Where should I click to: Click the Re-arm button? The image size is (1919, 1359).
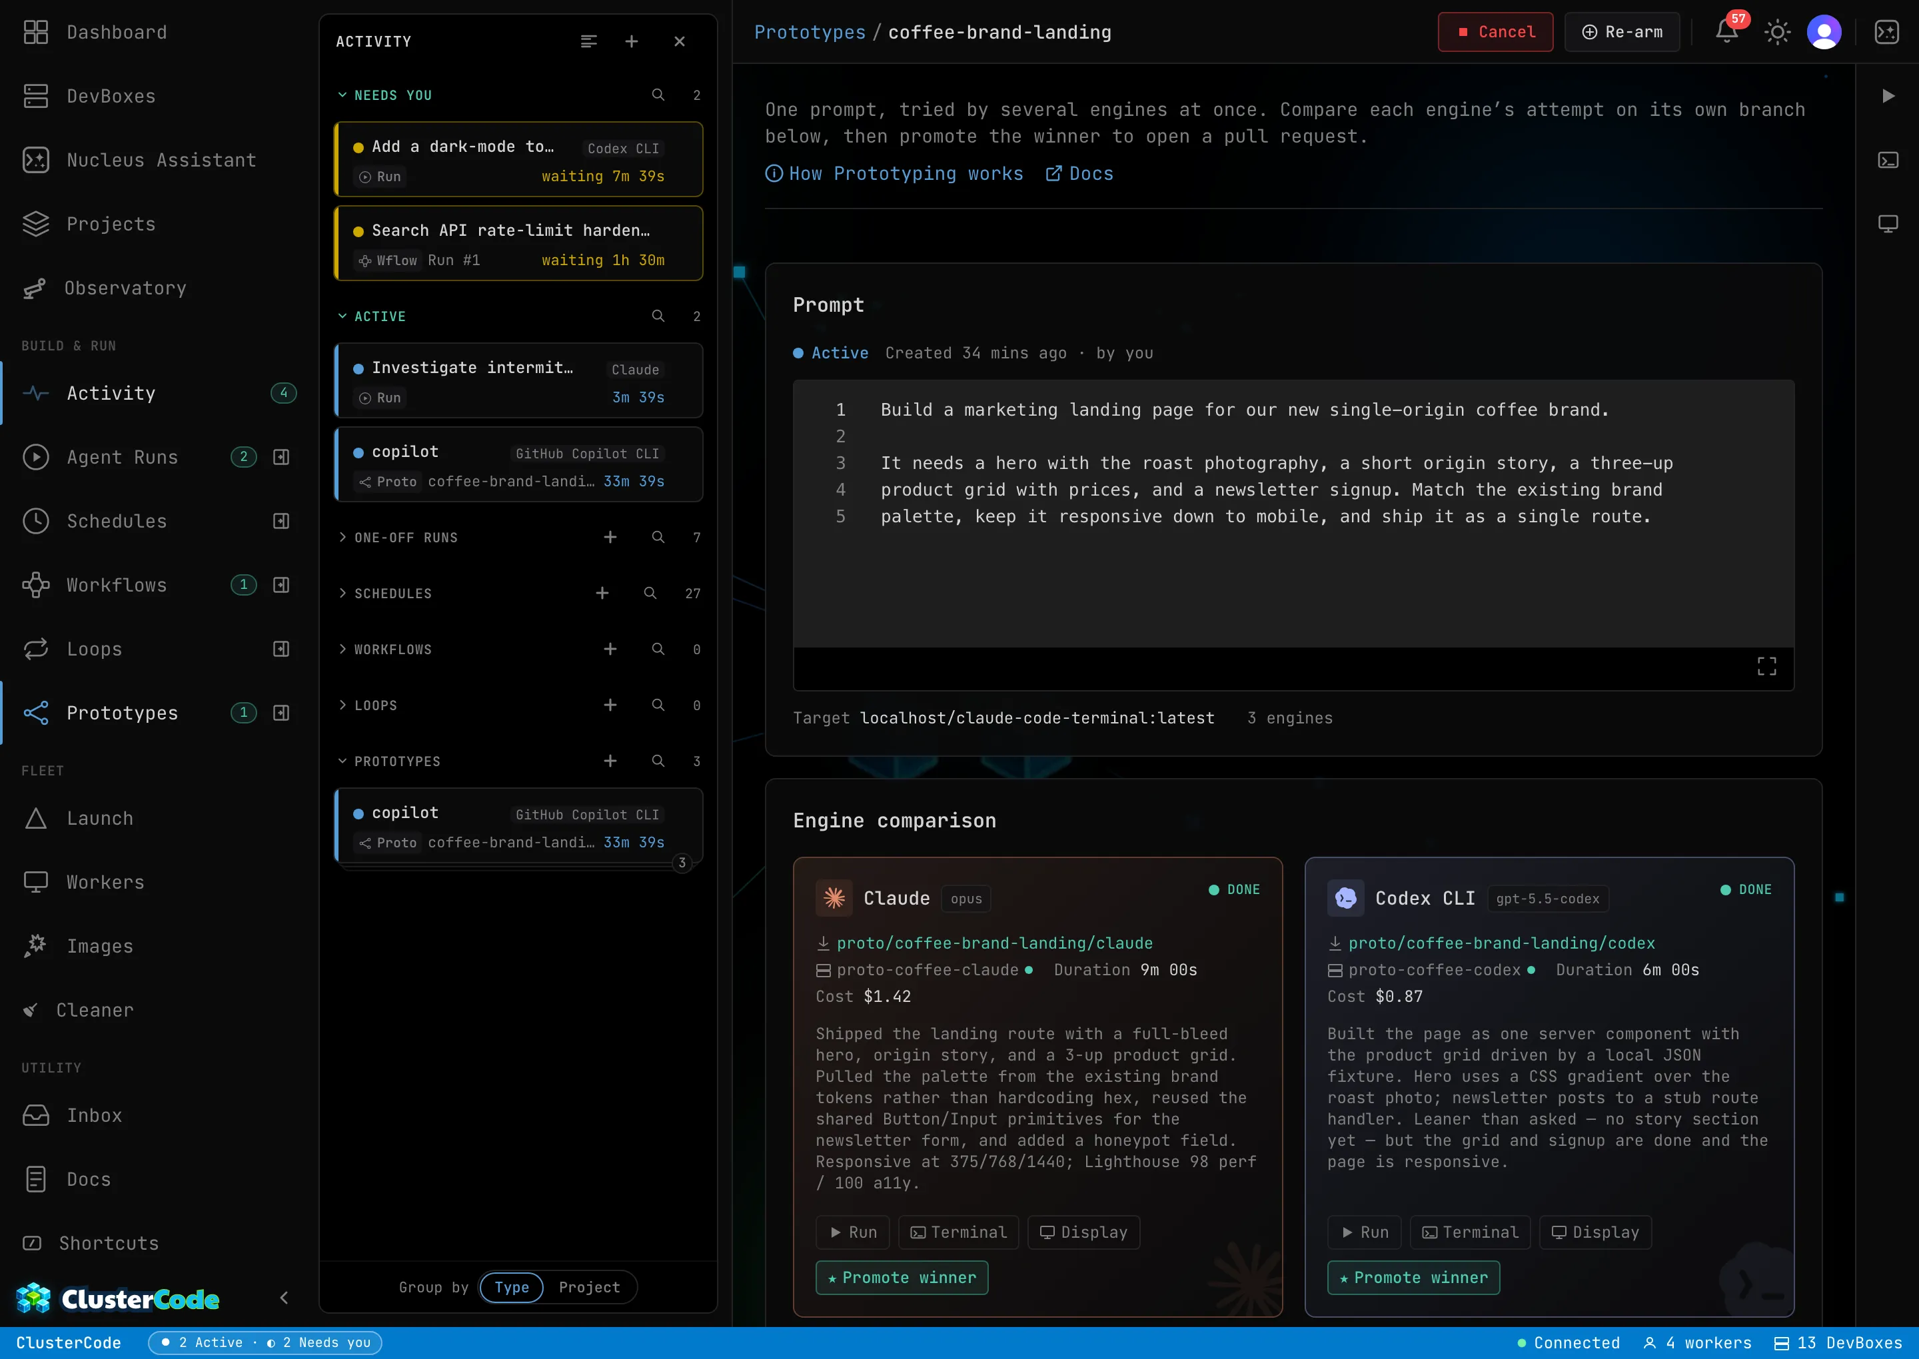click(x=1622, y=32)
